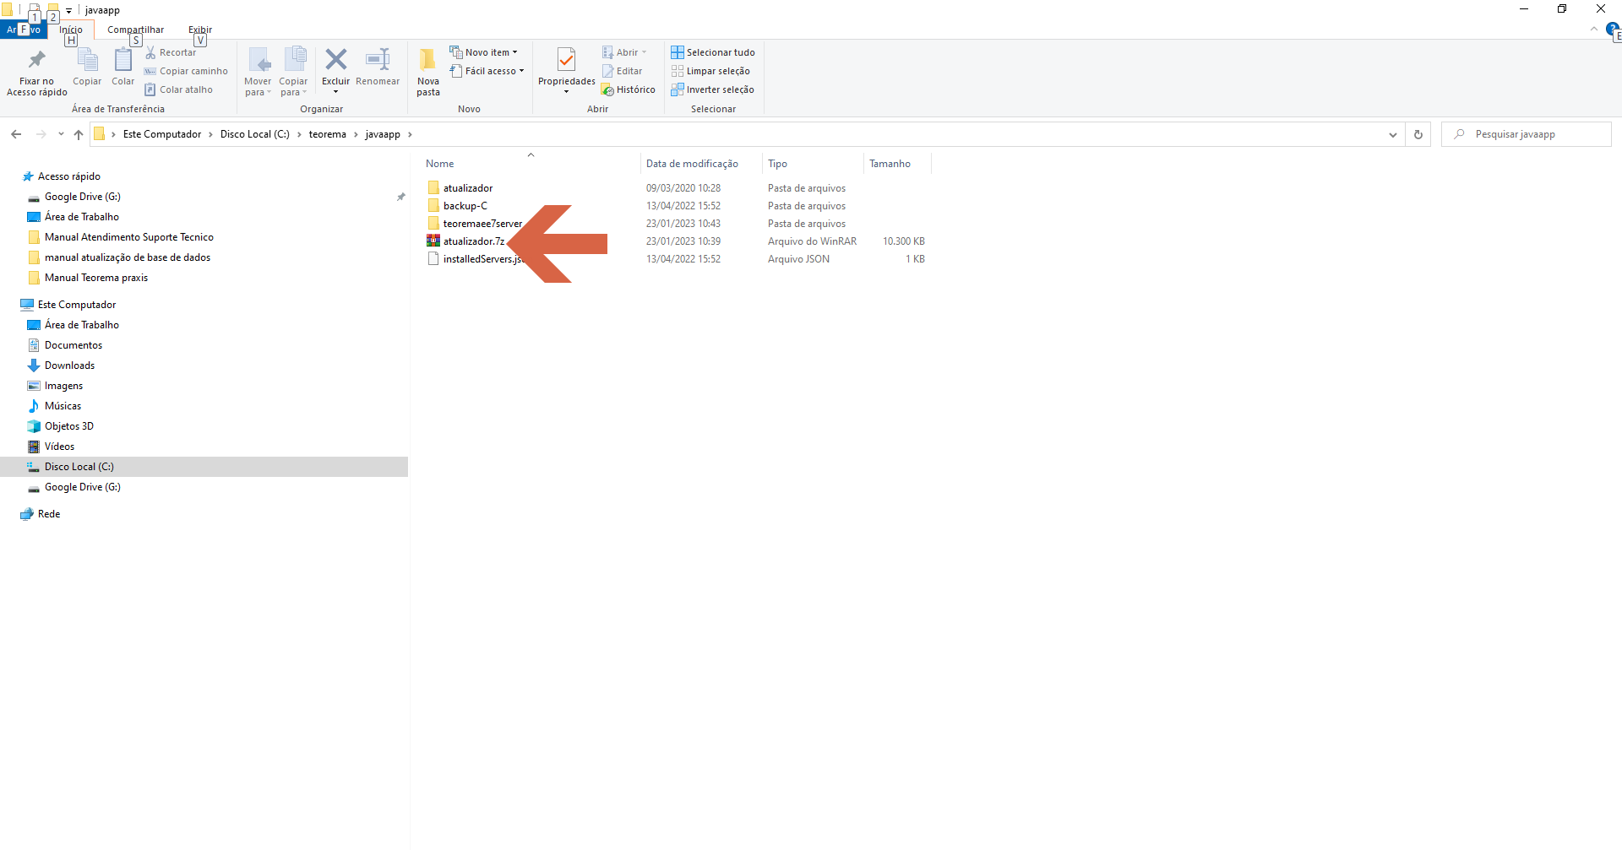
Task: Open the Arquivo file menu
Action: tap(23, 30)
